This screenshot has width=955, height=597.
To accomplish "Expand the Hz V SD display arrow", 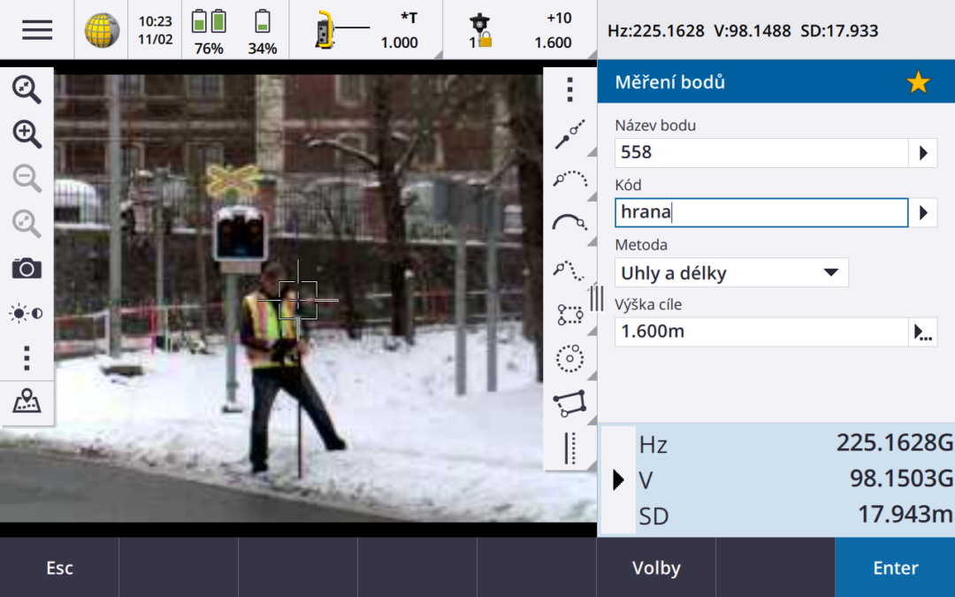I will click(618, 480).
